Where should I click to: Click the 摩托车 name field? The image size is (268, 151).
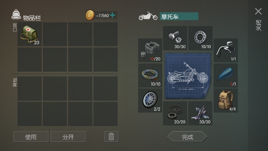pos(179,16)
